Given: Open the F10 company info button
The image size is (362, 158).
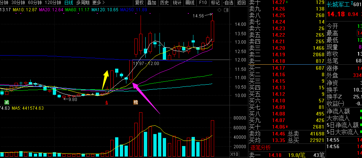Looking at the screenshot, I should 203,3.
